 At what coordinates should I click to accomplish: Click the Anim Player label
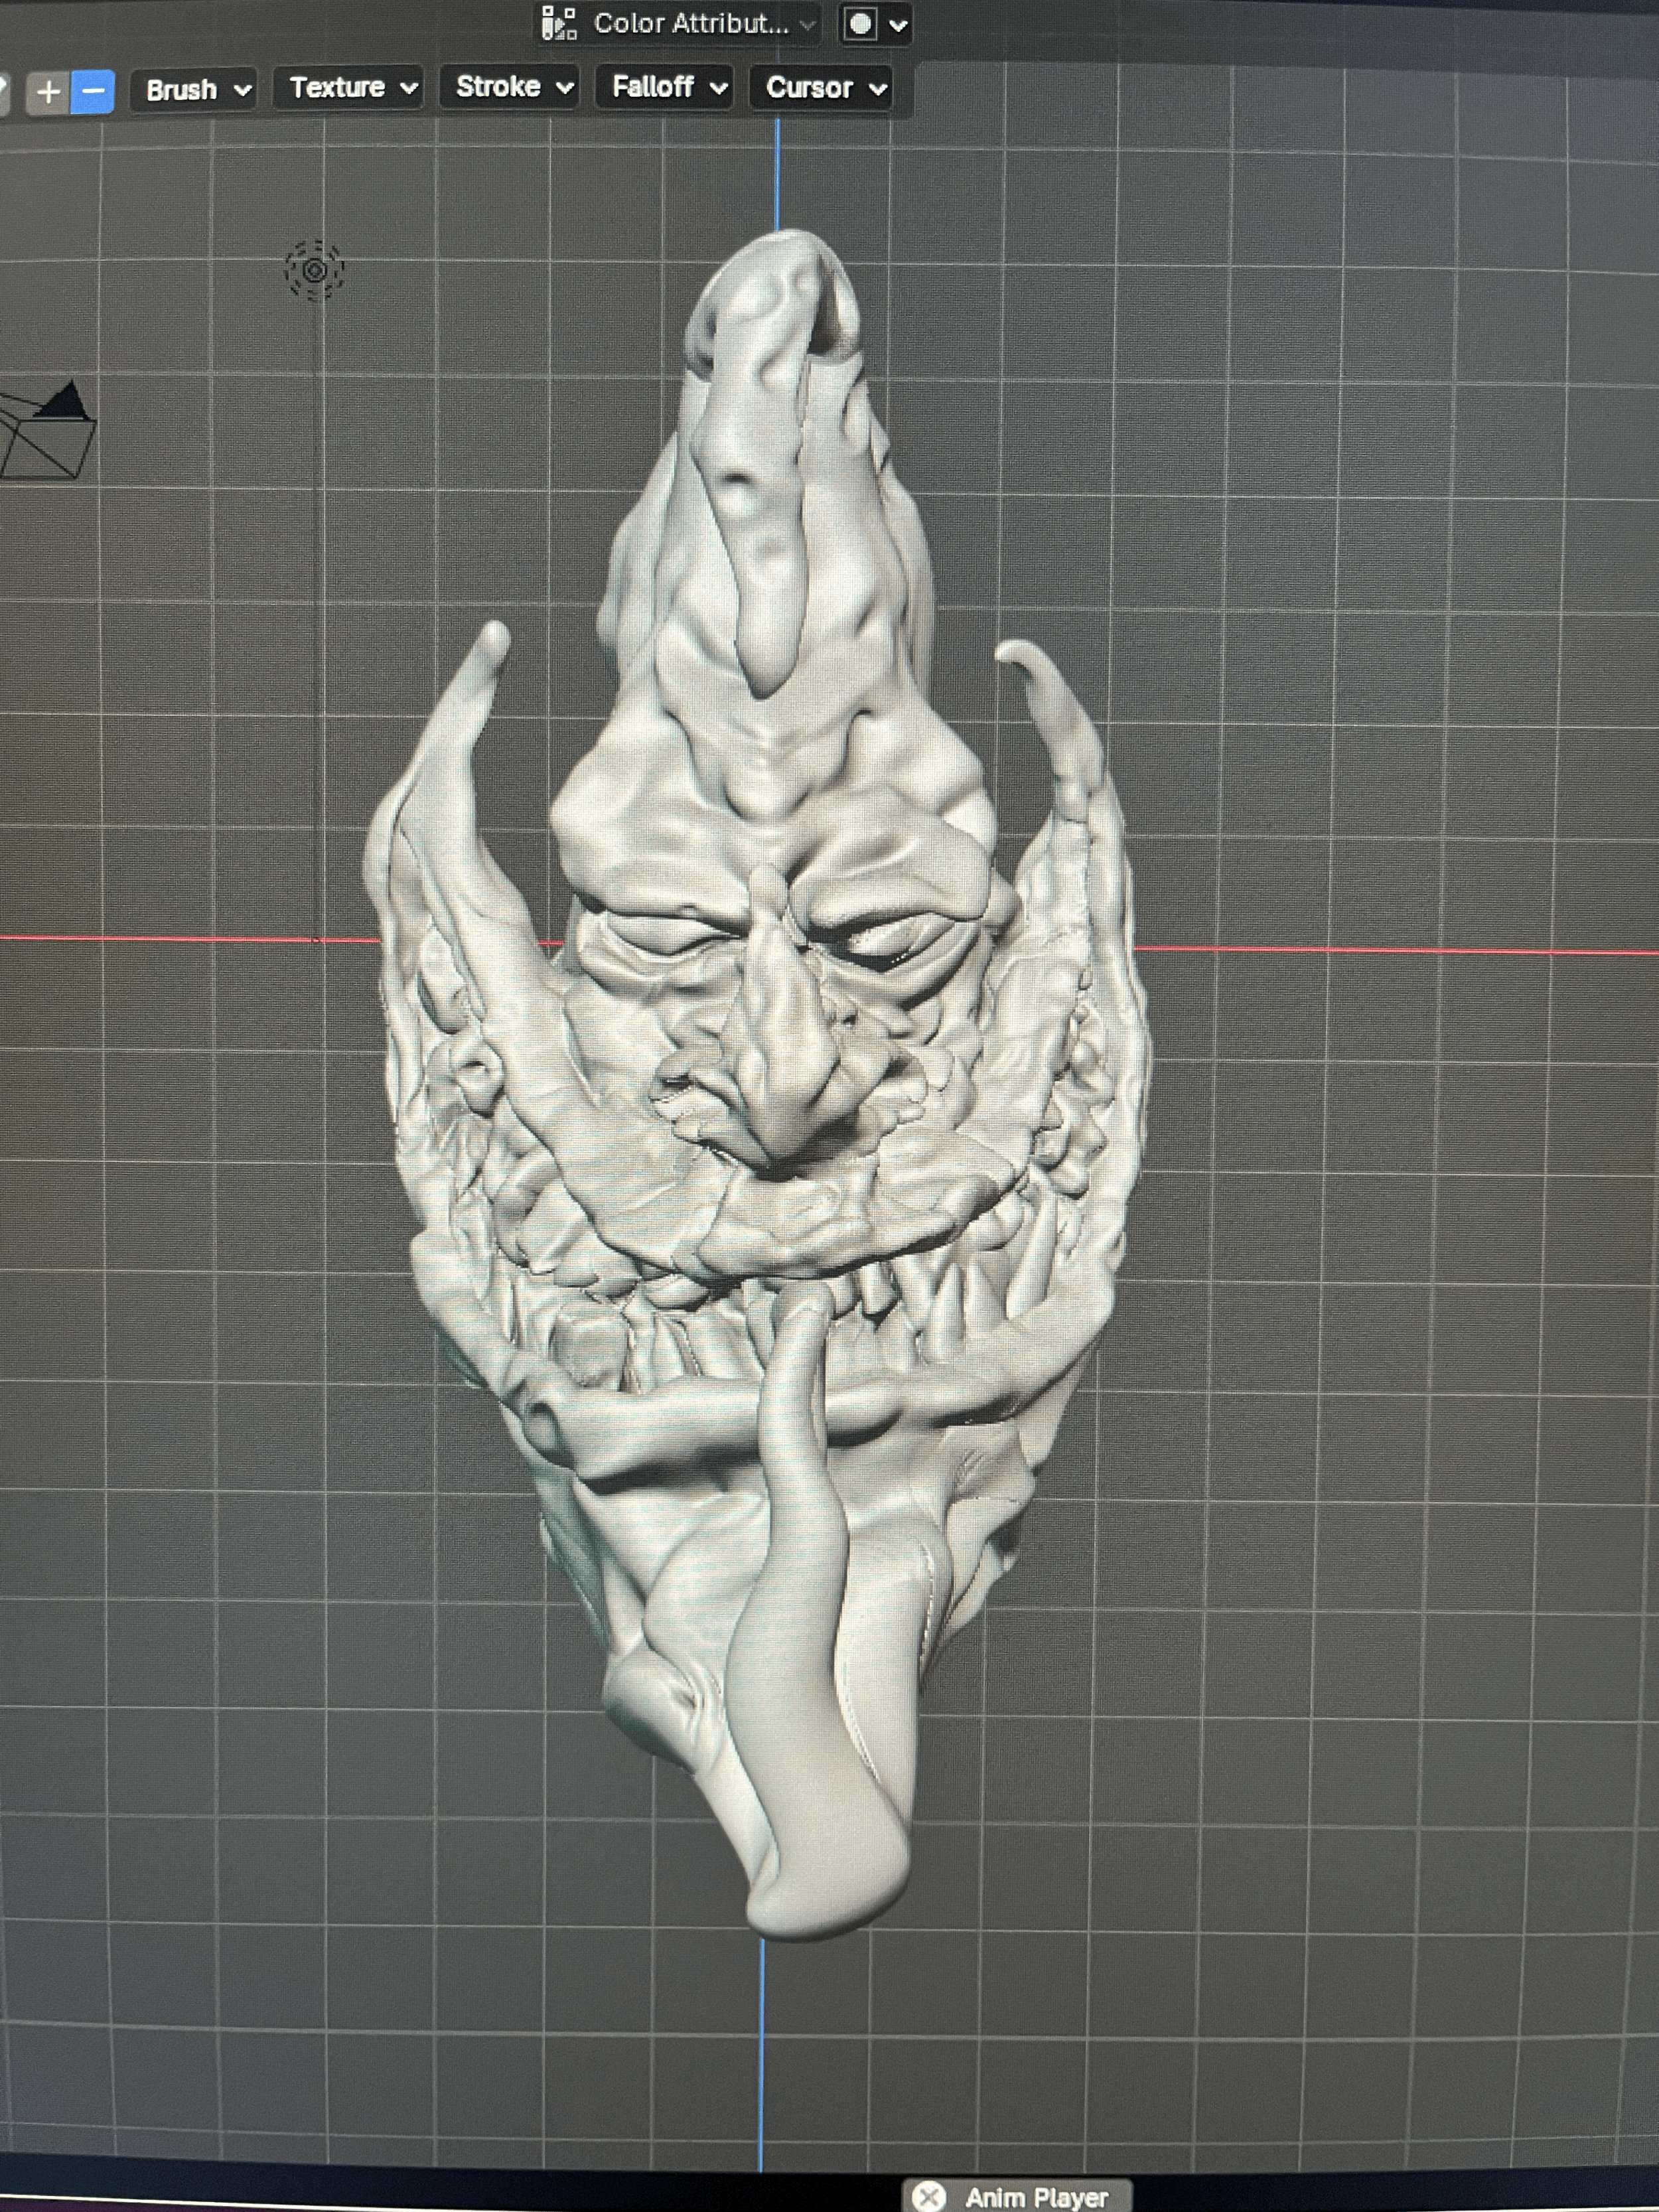point(1036,2197)
